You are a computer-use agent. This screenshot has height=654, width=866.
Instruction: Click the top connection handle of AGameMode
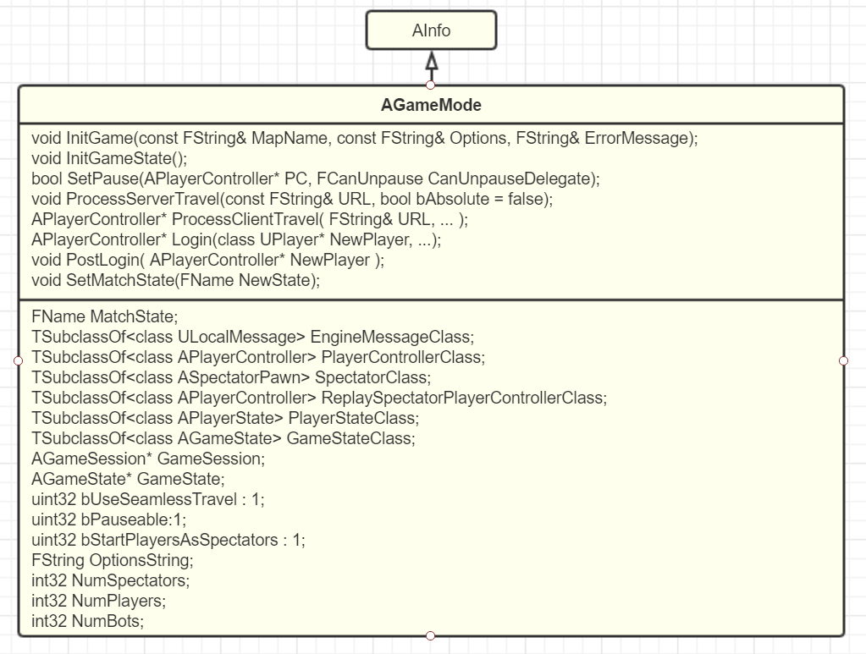pyautogui.click(x=431, y=85)
